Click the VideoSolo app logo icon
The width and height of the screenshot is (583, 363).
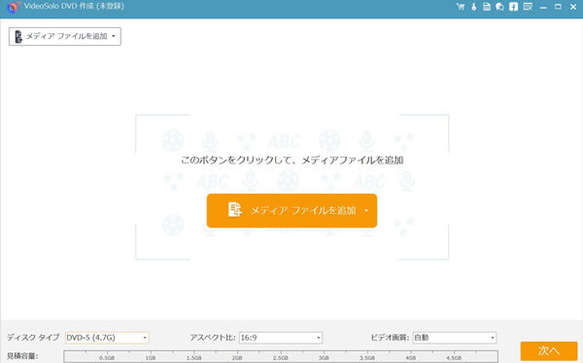(x=14, y=7)
